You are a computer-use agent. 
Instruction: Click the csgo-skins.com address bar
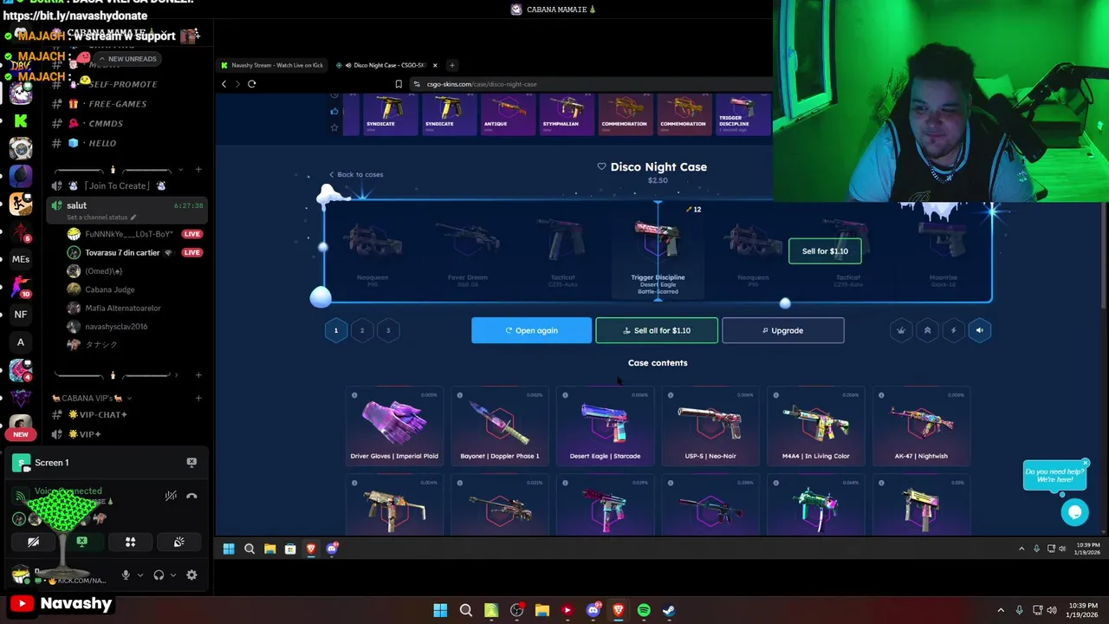pos(589,84)
